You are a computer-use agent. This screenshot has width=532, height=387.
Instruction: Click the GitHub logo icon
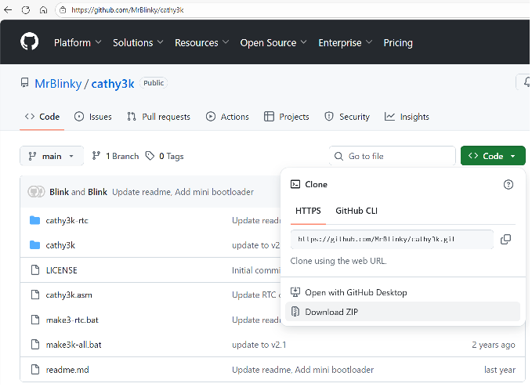pos(29,42)
